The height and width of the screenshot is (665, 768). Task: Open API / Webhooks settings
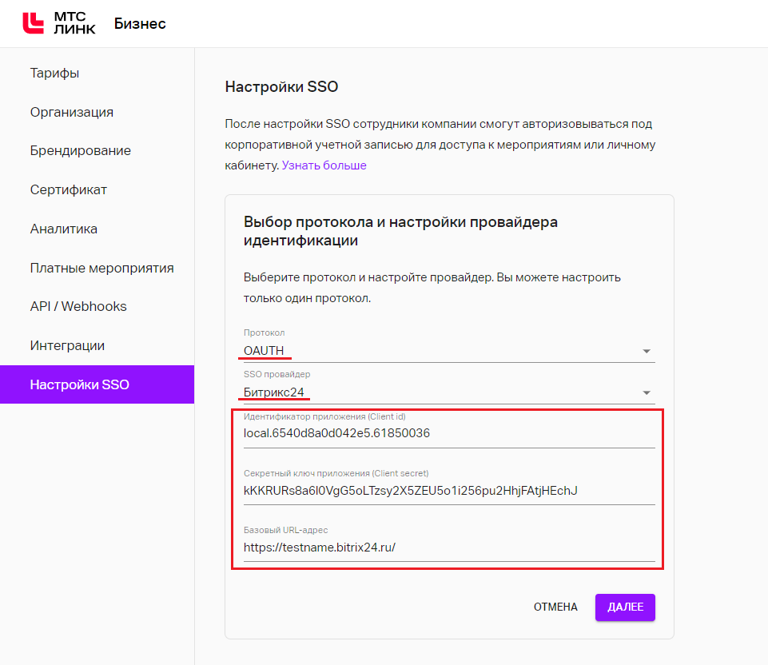[x=78, y=306]
